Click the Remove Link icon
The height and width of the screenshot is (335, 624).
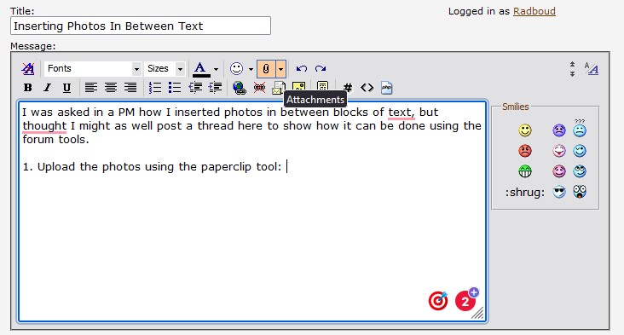point(259,88)
